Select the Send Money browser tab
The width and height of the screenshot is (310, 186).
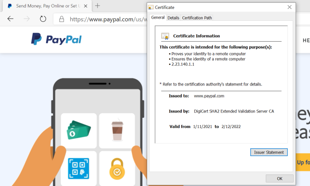[47, 6]
